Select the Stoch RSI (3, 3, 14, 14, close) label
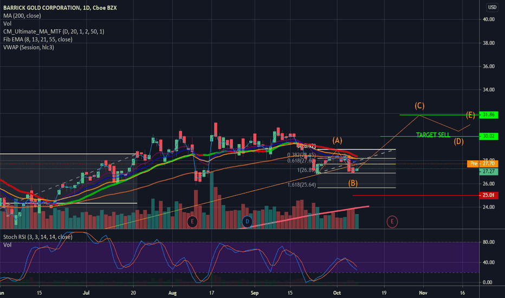The image size is (505, 298). (x=38, y=237)
